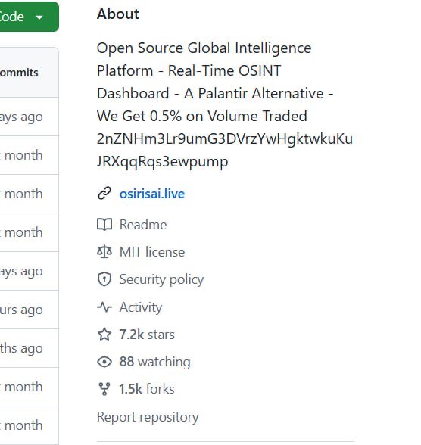Screen dimensions: 421x445
Task: Open the repository Activity page
Action: tap(141, 307)
